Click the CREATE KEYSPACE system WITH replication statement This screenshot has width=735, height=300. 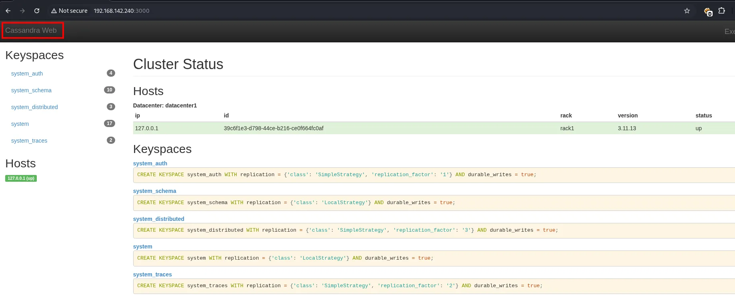point(285,258)
